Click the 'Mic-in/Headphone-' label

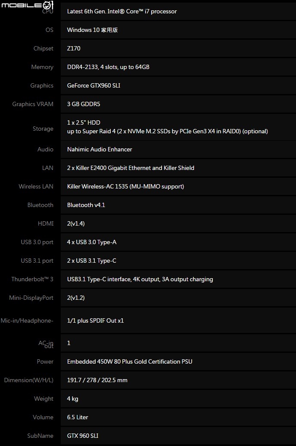tap(27, 320)
